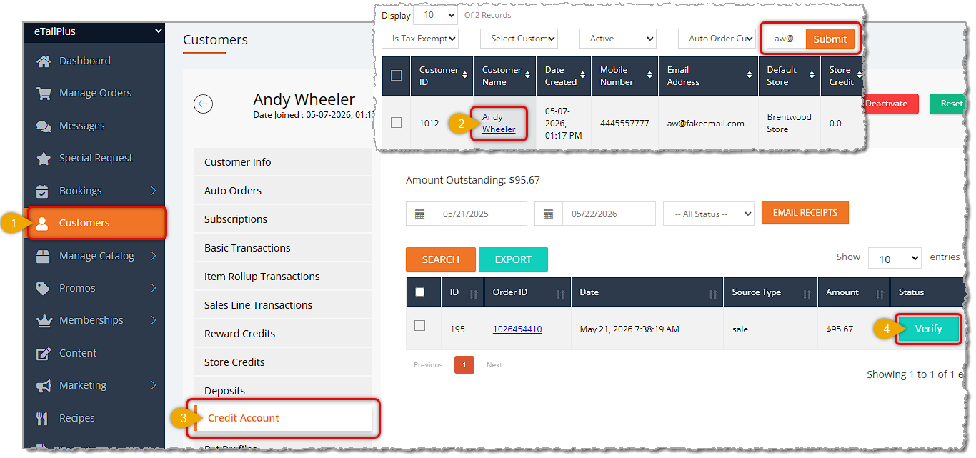
Task: Click the Verify status button
Action: click(x=928, y=329)
